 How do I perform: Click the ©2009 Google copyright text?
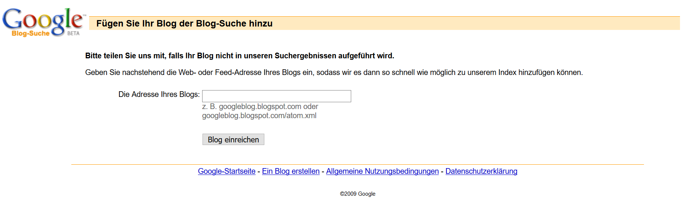click(358, 194)
